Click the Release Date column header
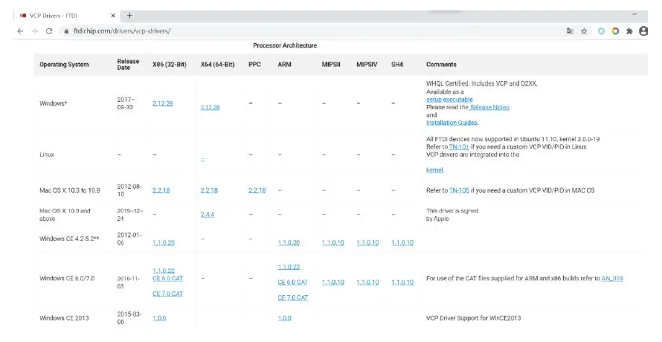 tap(128, 64)
